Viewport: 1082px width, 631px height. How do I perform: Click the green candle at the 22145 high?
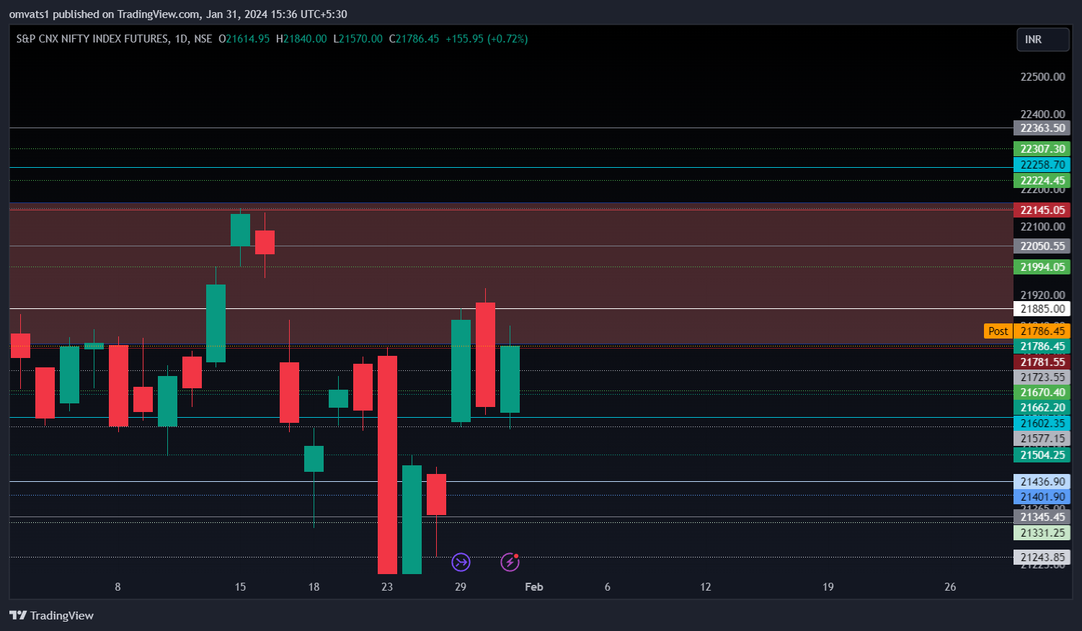tap(240, 230)
